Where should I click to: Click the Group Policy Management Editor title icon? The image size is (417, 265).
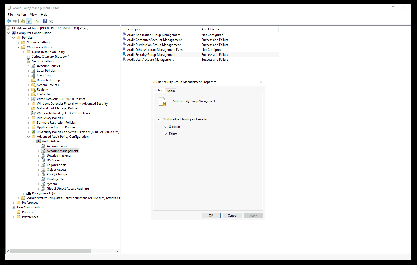tap(9, 8)
